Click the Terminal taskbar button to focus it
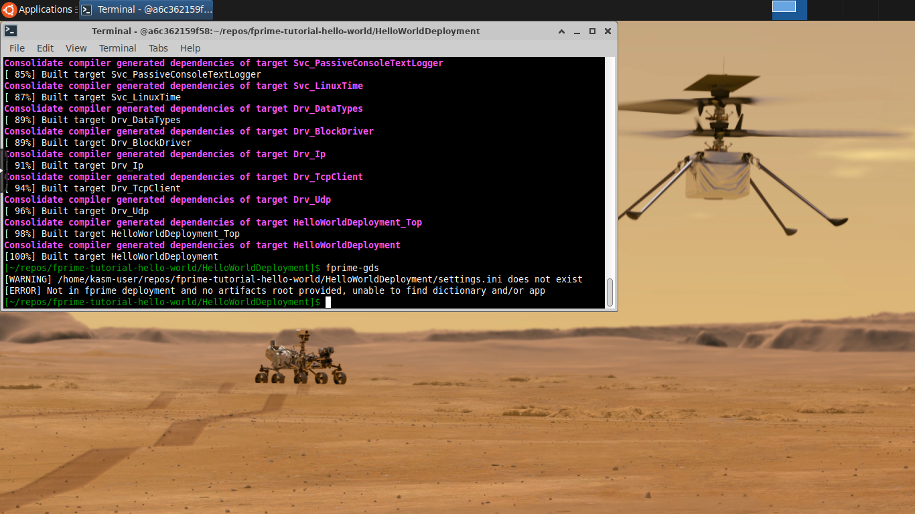The height and width of the screenshot is (514, 915). point(147,9)
